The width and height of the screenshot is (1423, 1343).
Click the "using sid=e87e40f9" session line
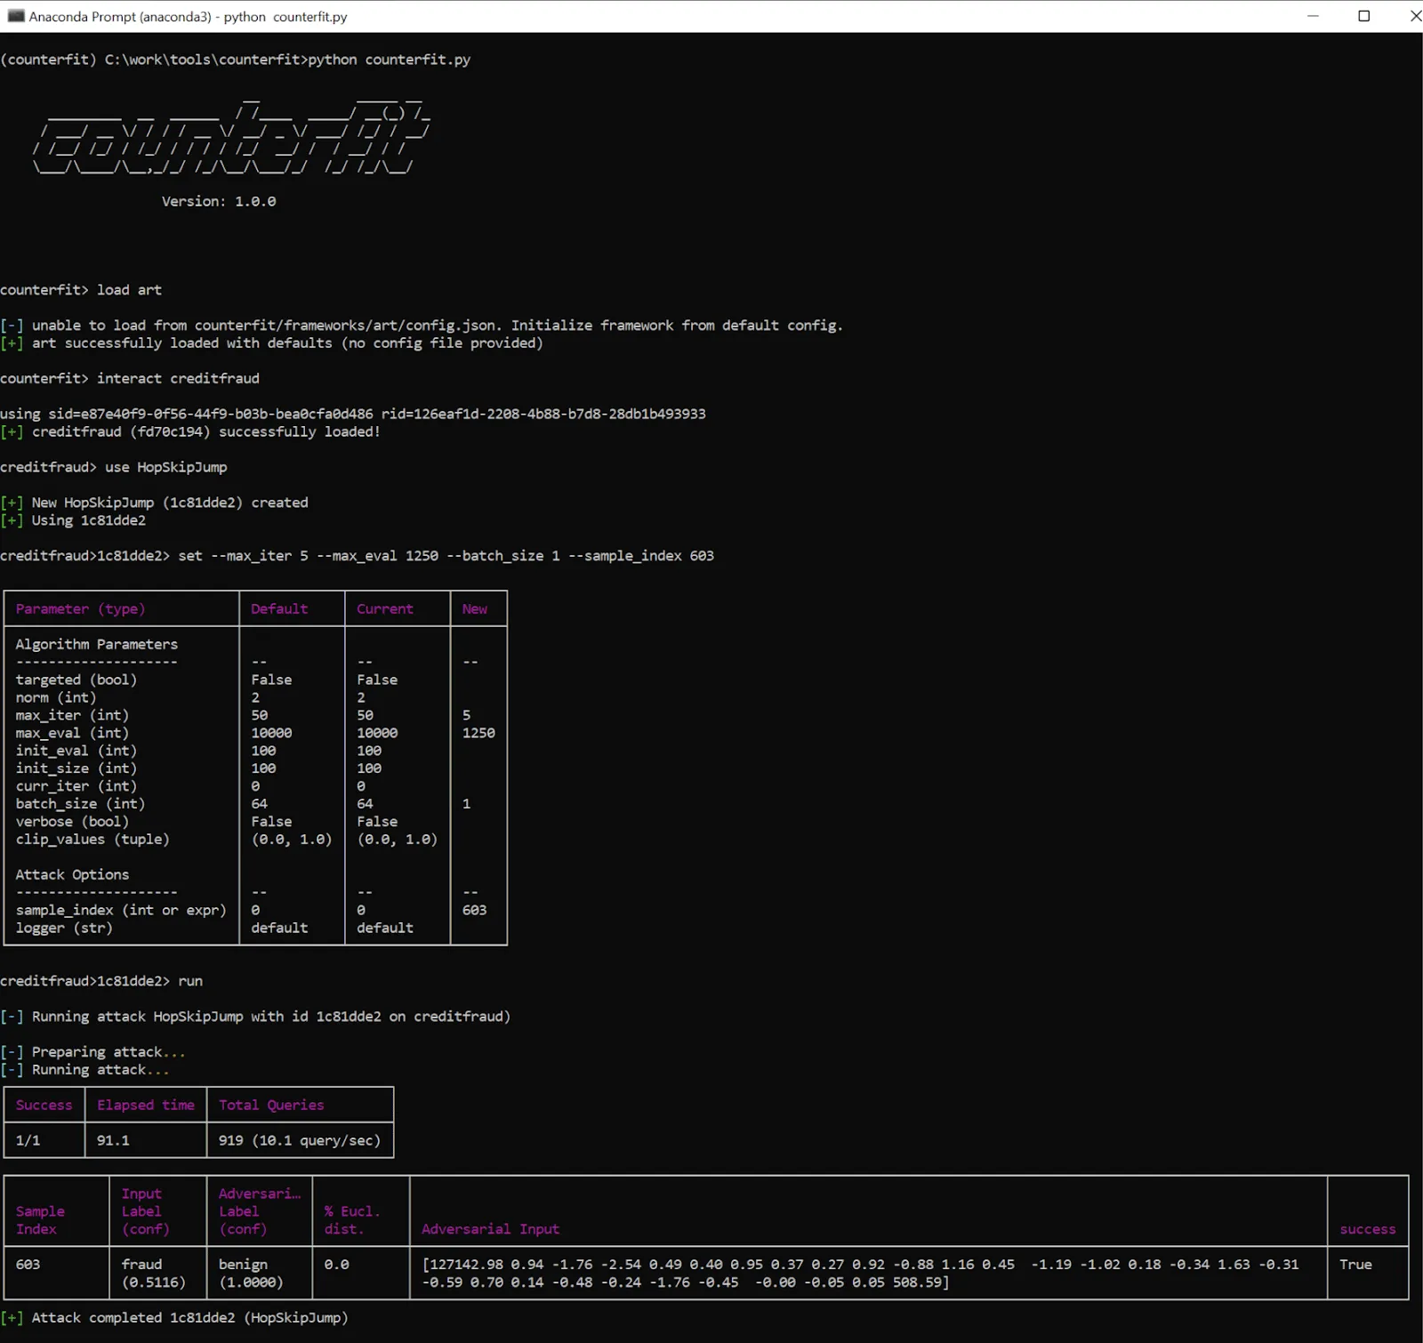click(353, 414)
